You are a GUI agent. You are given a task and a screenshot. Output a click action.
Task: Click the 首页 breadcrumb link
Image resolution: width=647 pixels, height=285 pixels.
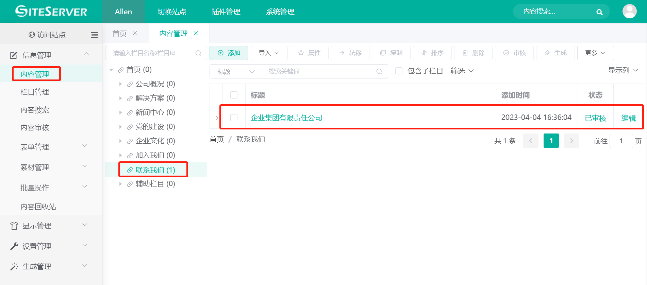[217, 139]
